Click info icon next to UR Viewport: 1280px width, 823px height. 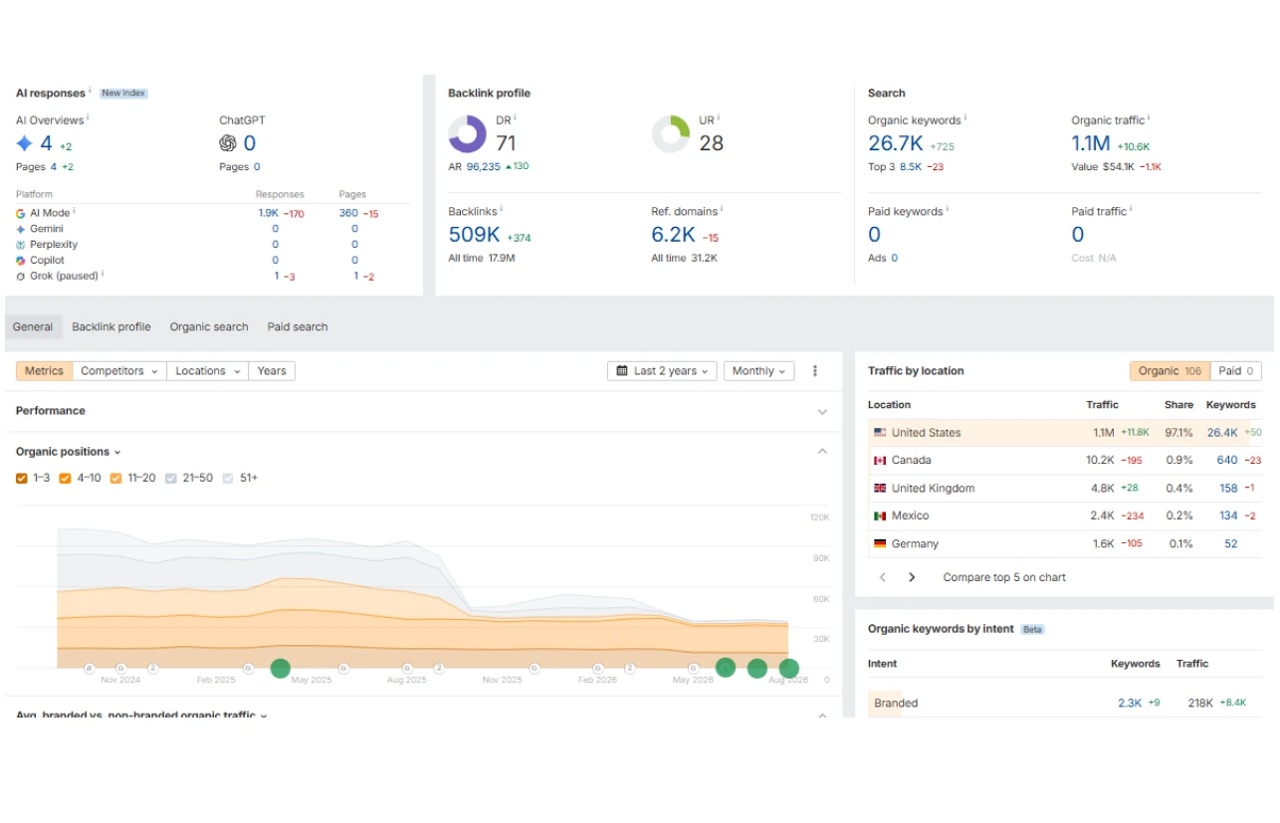coord(719,117)
